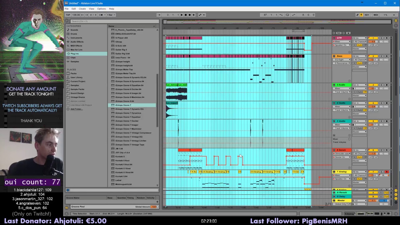Disarm the 7 Analog record arm button
Screen dimensions: 400x225
387,172
